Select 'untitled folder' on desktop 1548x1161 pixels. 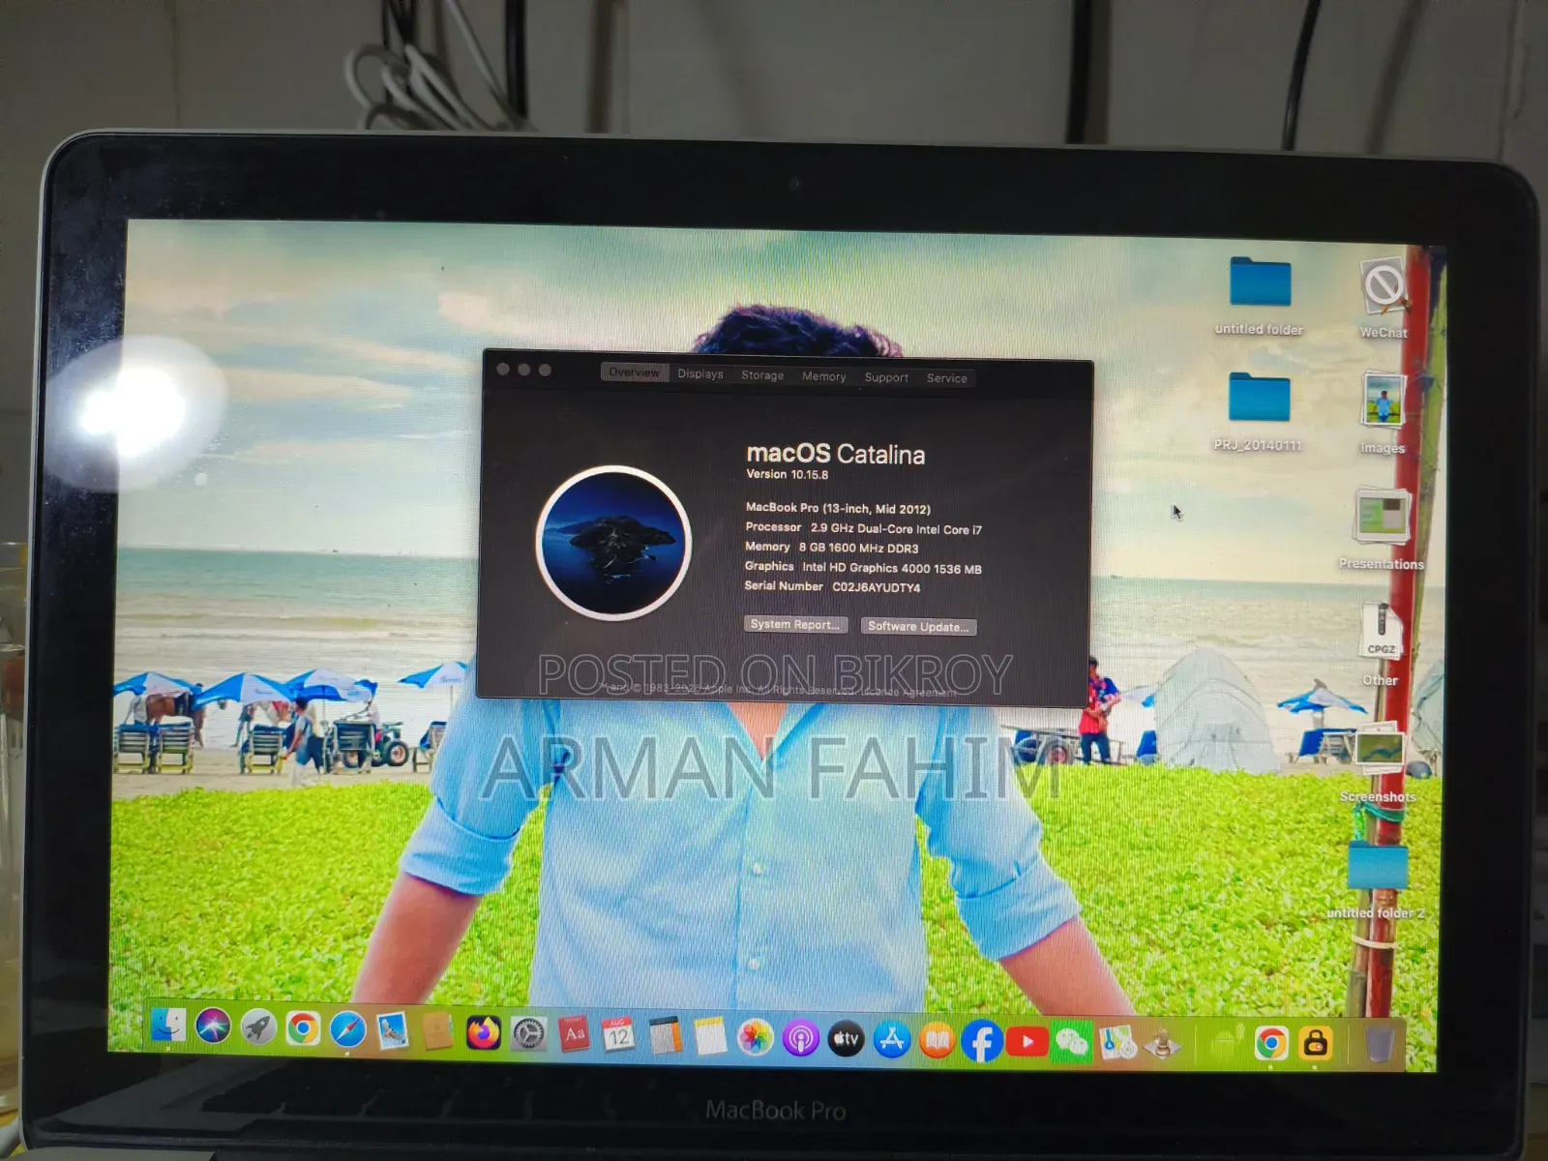click(1260, 297)
